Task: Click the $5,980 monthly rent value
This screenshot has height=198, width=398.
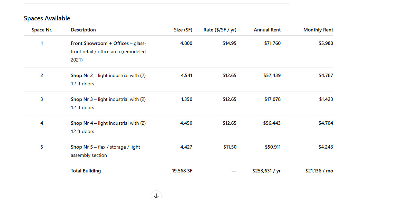Action: [x=326, y=43]
